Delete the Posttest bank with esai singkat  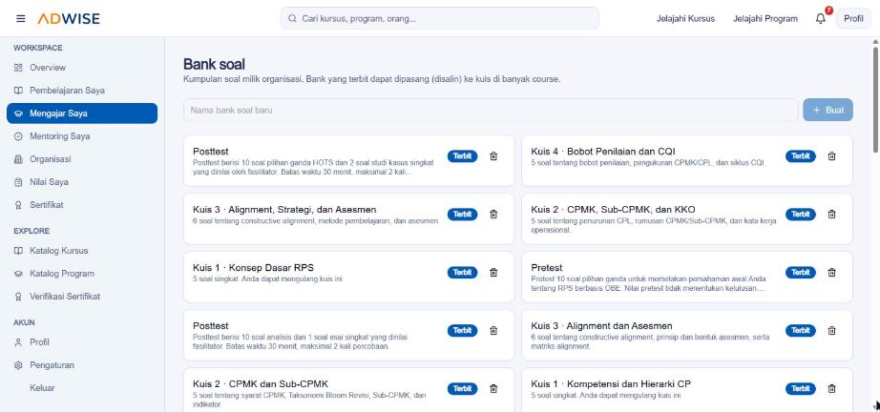493,331
